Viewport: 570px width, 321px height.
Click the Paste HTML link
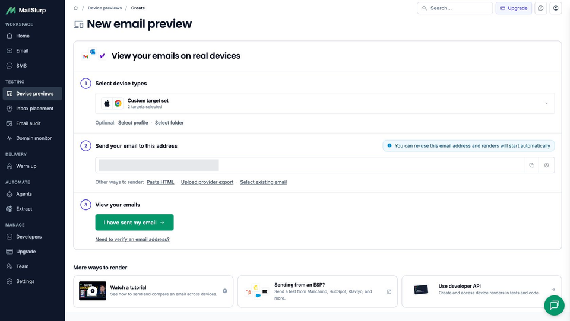tap(160, 182)
